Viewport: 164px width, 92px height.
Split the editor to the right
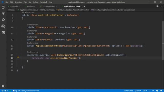tap(157, 6)
